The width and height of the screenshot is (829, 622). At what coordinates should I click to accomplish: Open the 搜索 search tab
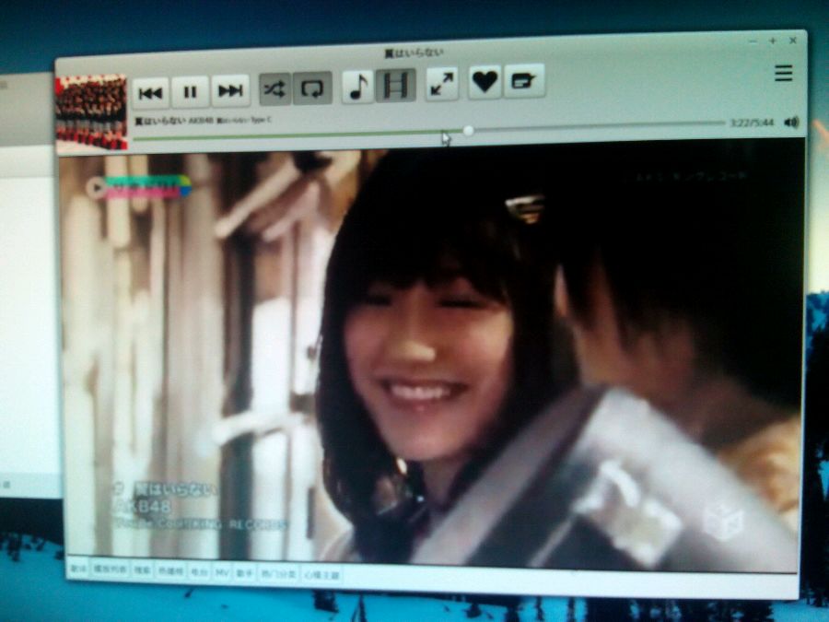[x=142, y=570]
